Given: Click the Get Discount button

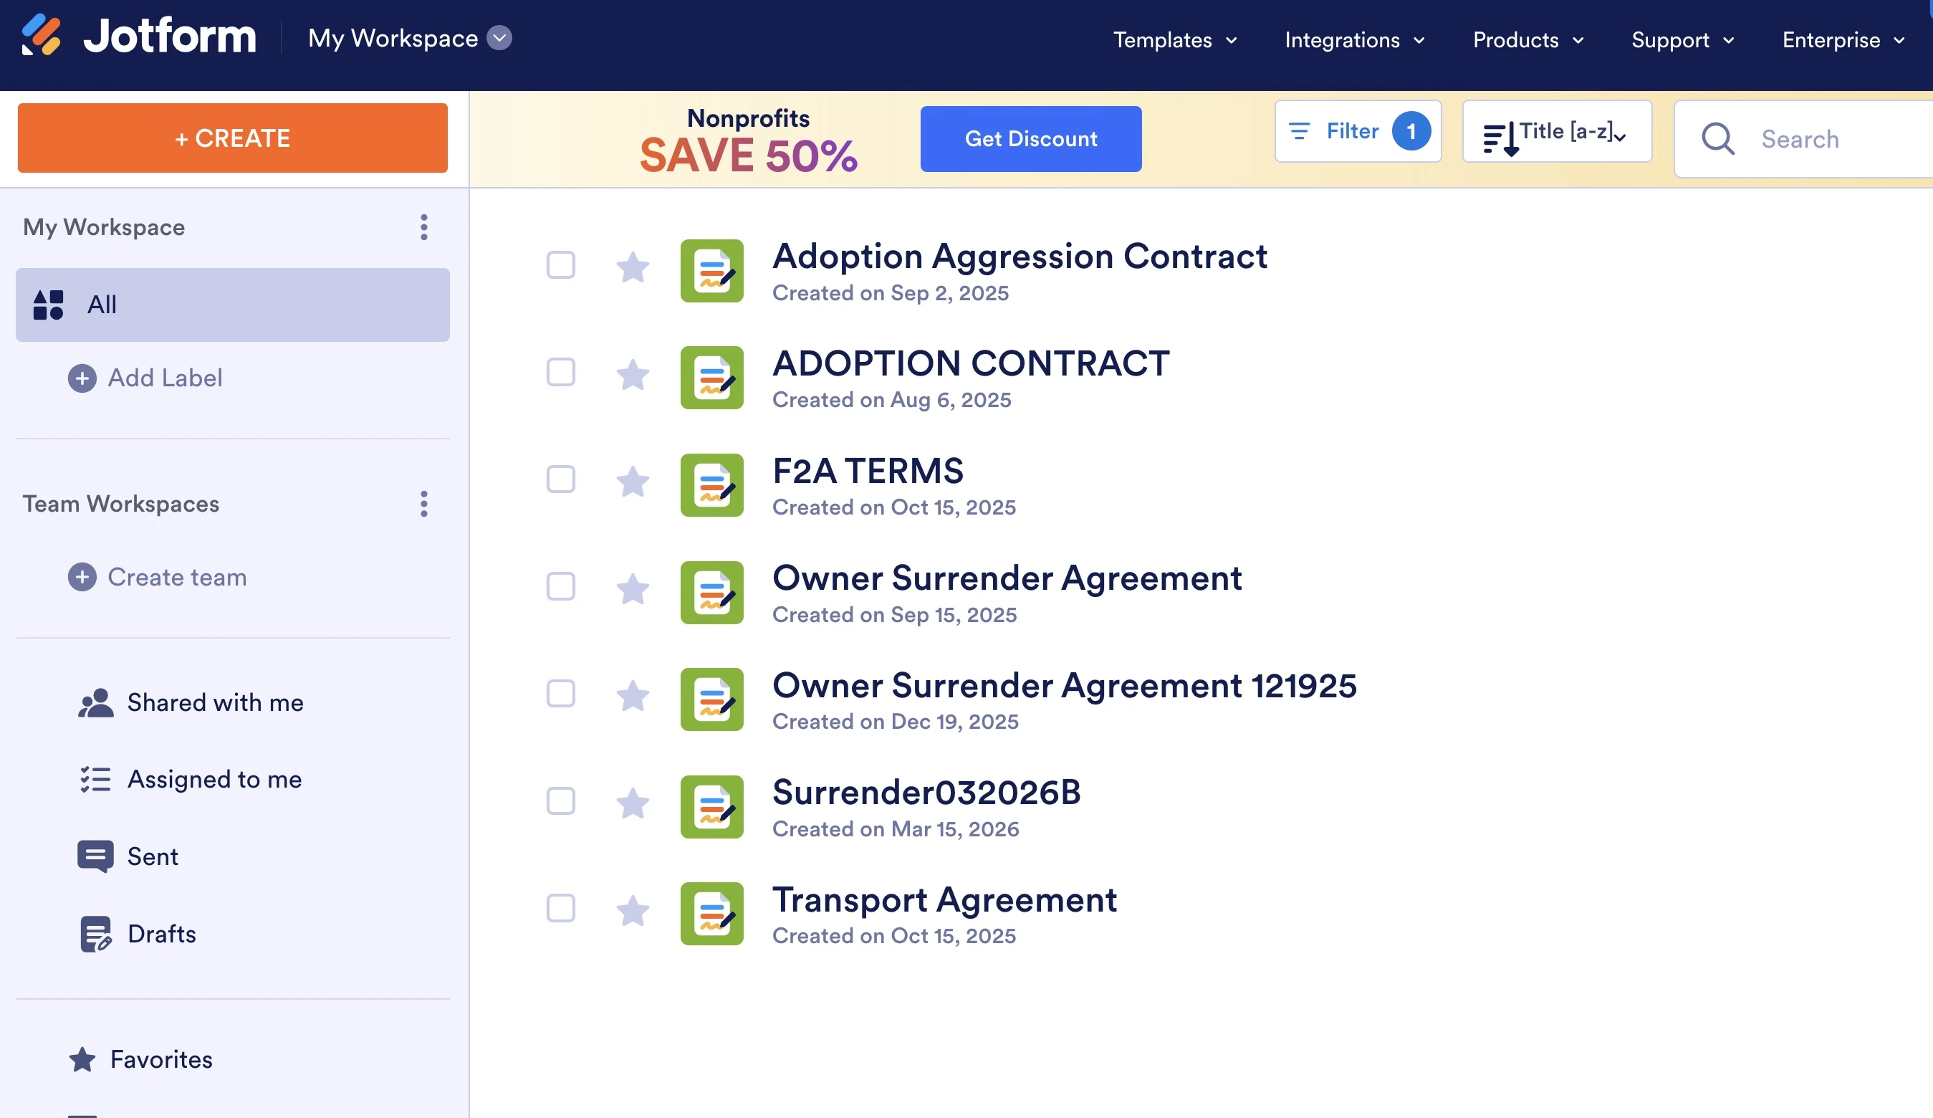Looking at the screenshot, I should pyautogui.click(x=1030, y=139).
